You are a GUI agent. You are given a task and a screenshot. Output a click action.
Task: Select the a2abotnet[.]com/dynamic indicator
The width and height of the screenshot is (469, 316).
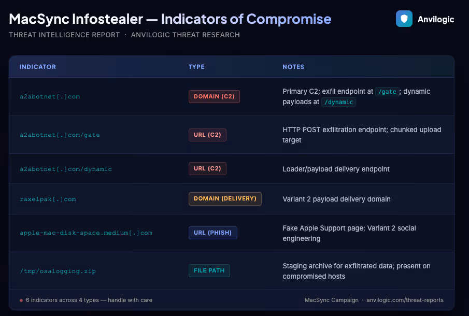[x=65, y=169]
